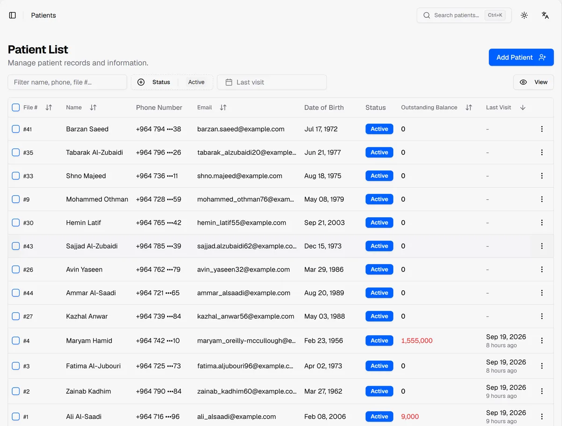Open the language translation icon
Viewport: 562px width, 426px height.
point(545,15)
